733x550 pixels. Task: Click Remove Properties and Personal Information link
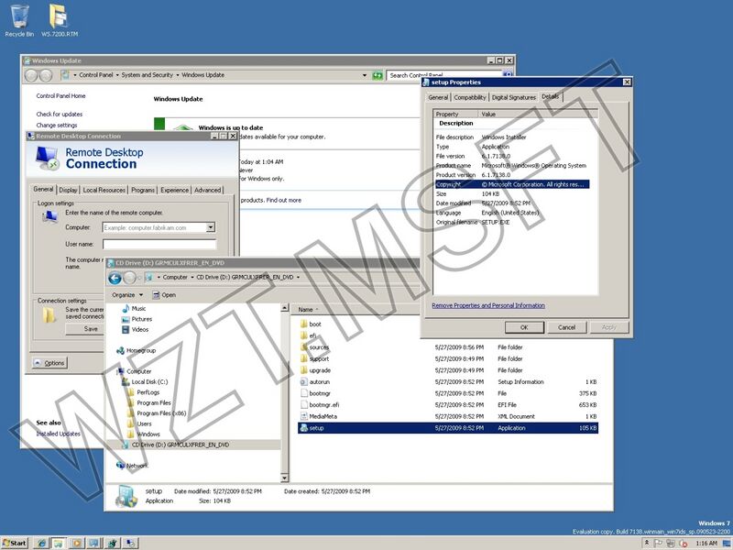(488, 305)
